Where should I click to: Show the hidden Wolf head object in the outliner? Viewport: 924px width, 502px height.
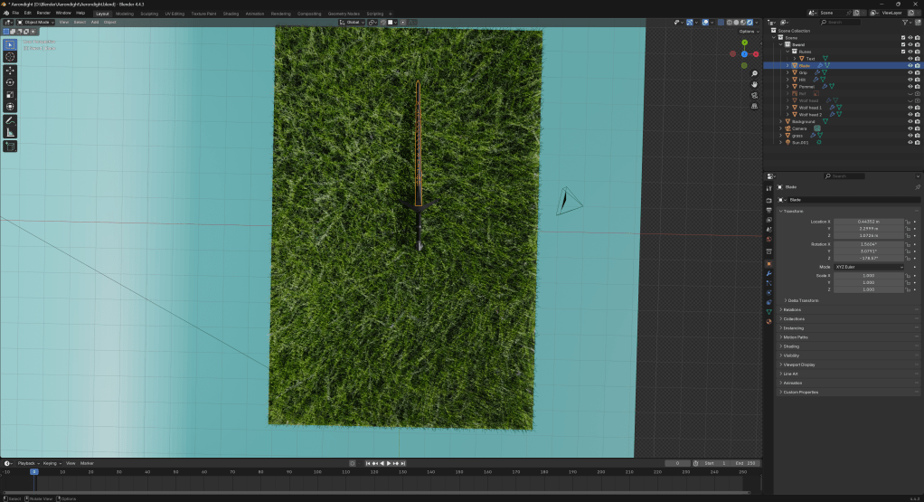point(910,100)
